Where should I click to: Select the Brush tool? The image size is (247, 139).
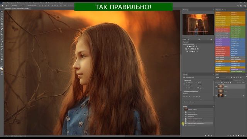pos(2,32)
